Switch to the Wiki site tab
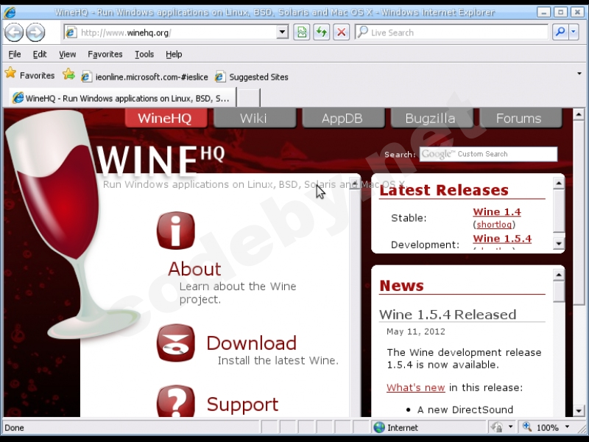Screen dimensions: 589x442 [254, 118]
